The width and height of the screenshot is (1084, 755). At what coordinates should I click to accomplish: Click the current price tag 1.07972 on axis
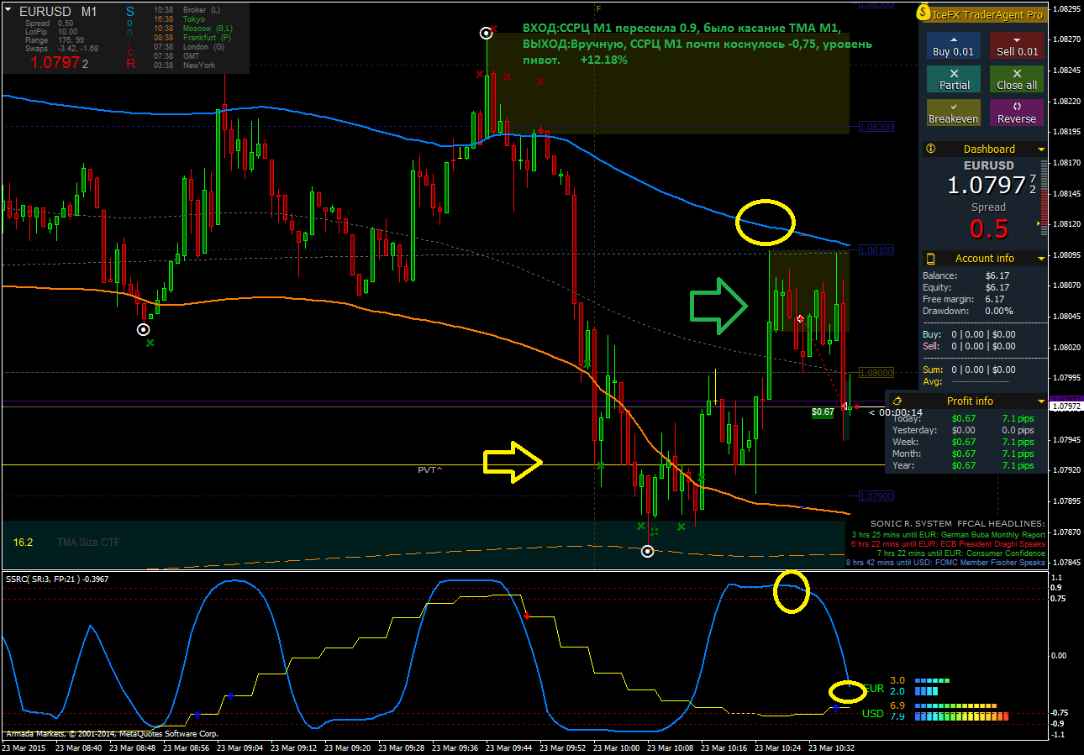[x=1066, y=406]
